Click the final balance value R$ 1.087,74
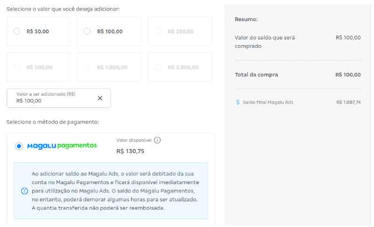The height and width of the screenshot is (227, 374). (x=348, y=102)
